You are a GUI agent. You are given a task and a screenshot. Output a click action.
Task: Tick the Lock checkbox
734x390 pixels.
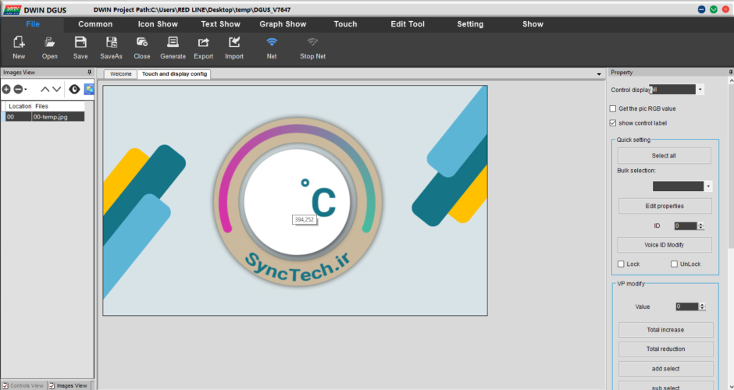coord(622,264)
